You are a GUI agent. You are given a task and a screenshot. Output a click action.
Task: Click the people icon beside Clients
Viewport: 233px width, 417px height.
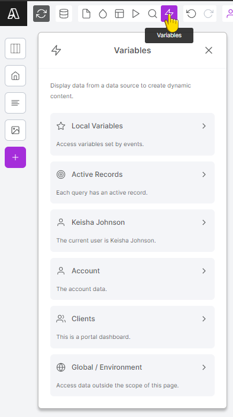61,319
